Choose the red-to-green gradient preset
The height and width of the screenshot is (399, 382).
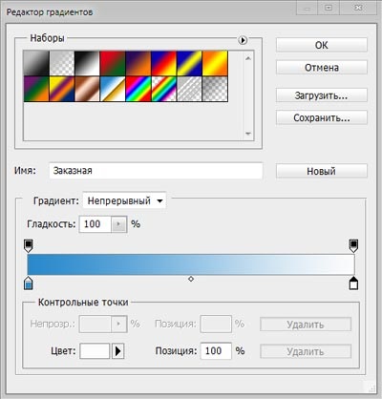[x=113, y=63]
